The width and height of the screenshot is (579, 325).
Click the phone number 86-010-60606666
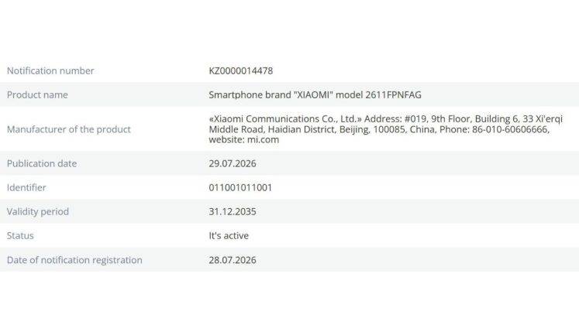510,129
